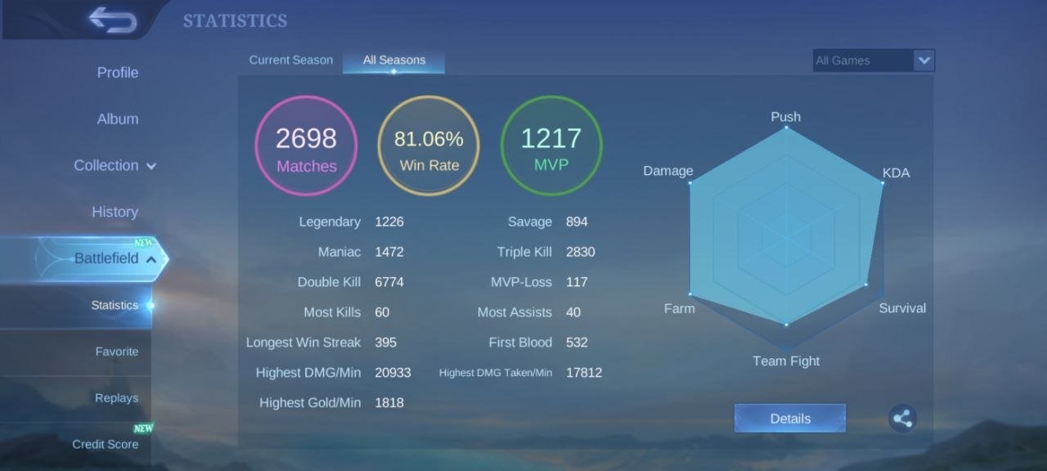Select Statistics in the sidebar

(115, 305)
